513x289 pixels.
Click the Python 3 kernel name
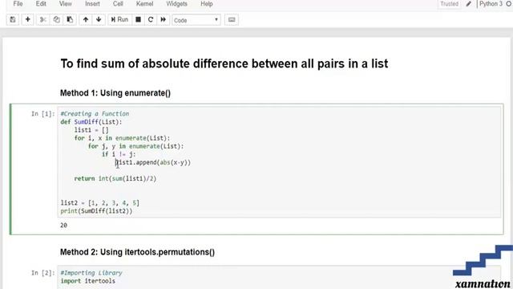coord(491,4)
